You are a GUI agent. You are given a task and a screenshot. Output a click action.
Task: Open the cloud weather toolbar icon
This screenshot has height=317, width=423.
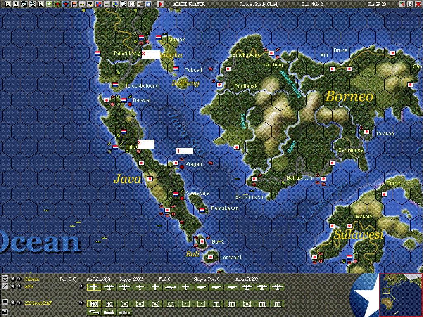coord(148,4)
